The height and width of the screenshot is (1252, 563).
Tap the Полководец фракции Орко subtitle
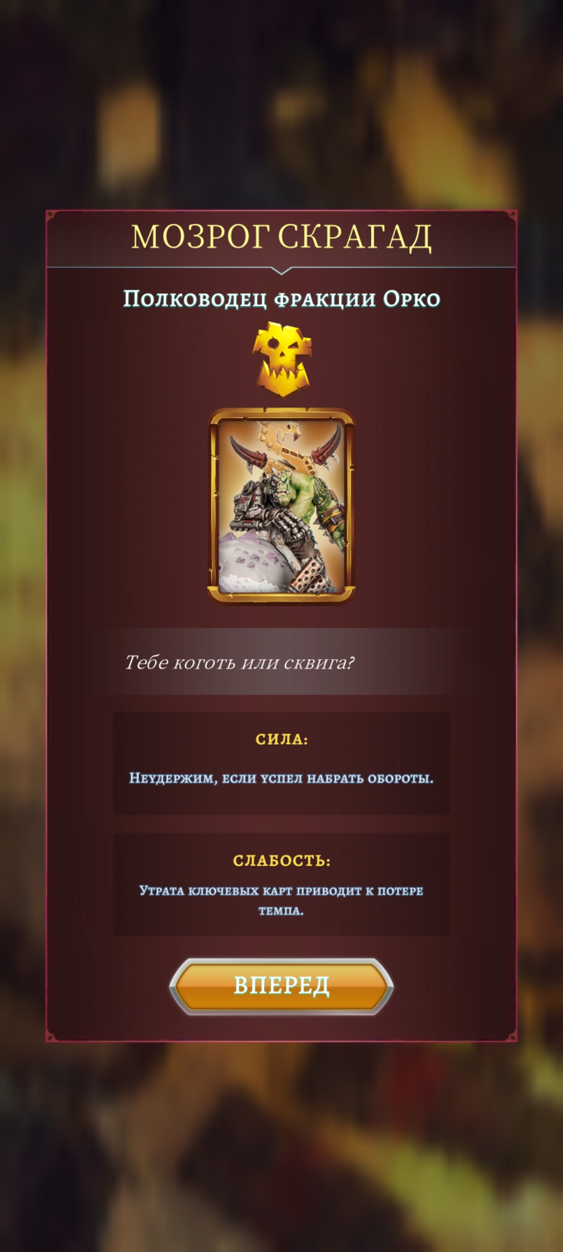point(281,299)
